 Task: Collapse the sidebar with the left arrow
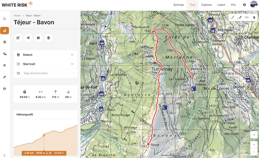pyautogui.click(x=5, y=155)
